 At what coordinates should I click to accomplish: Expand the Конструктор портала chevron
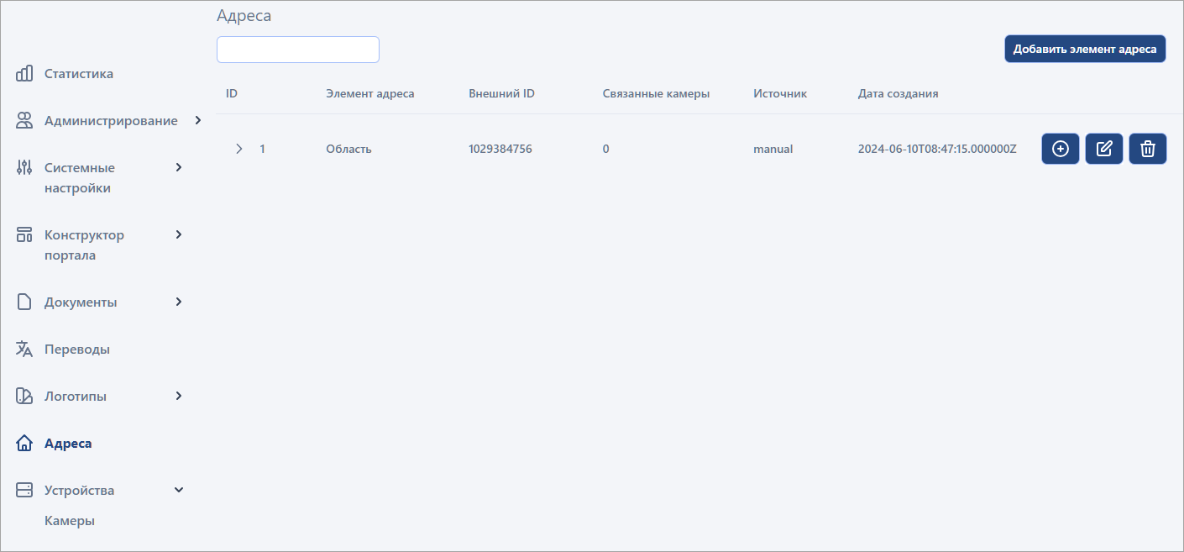click(178, 234)
